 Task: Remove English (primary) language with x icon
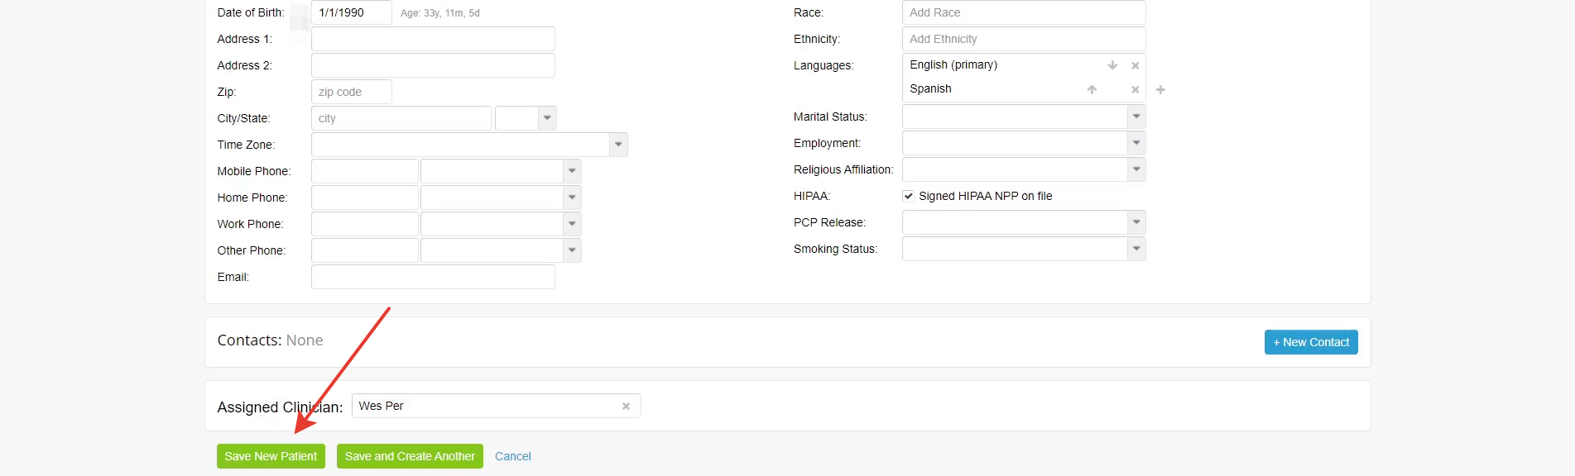pos(1135,65)
